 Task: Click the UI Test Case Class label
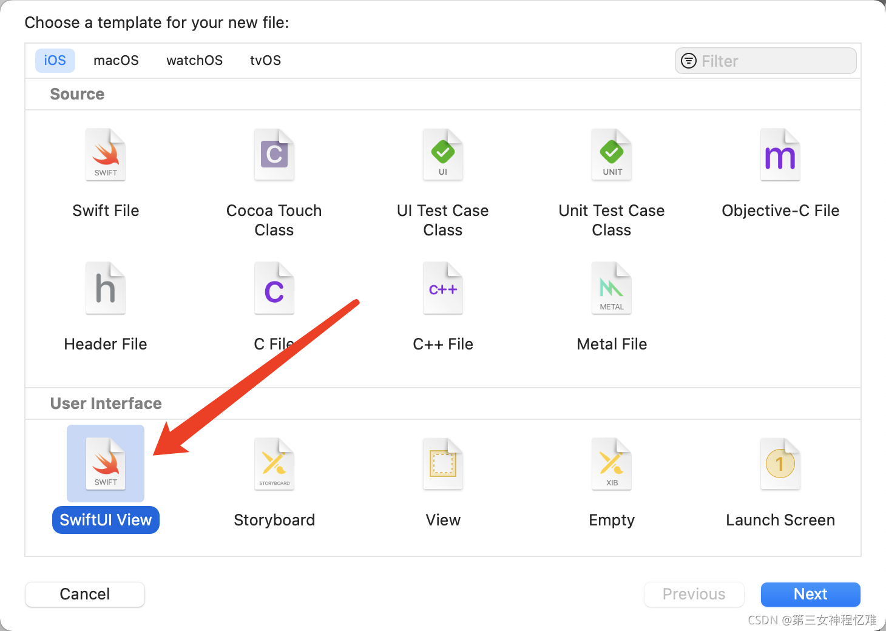pyautogui.click(x=443, y=220)
